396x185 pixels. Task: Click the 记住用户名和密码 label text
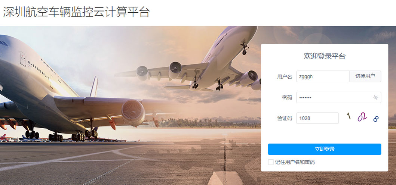[295, 162]
